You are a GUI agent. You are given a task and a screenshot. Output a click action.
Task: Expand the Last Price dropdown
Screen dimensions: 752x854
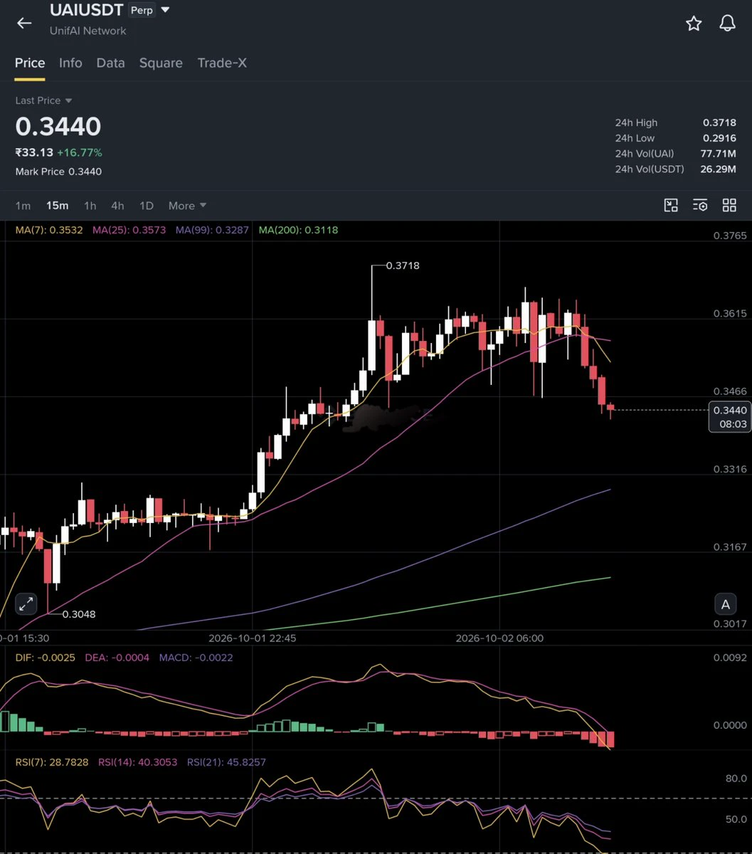click(44, 101)
